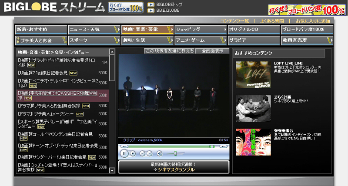Select the スポーツ menu tab

pos(94,40)
